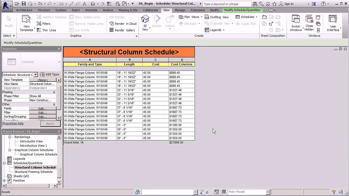Switch to the Architecture ribbon tab
The height and width of the screenshot is (196, 349).
(24, 10)
